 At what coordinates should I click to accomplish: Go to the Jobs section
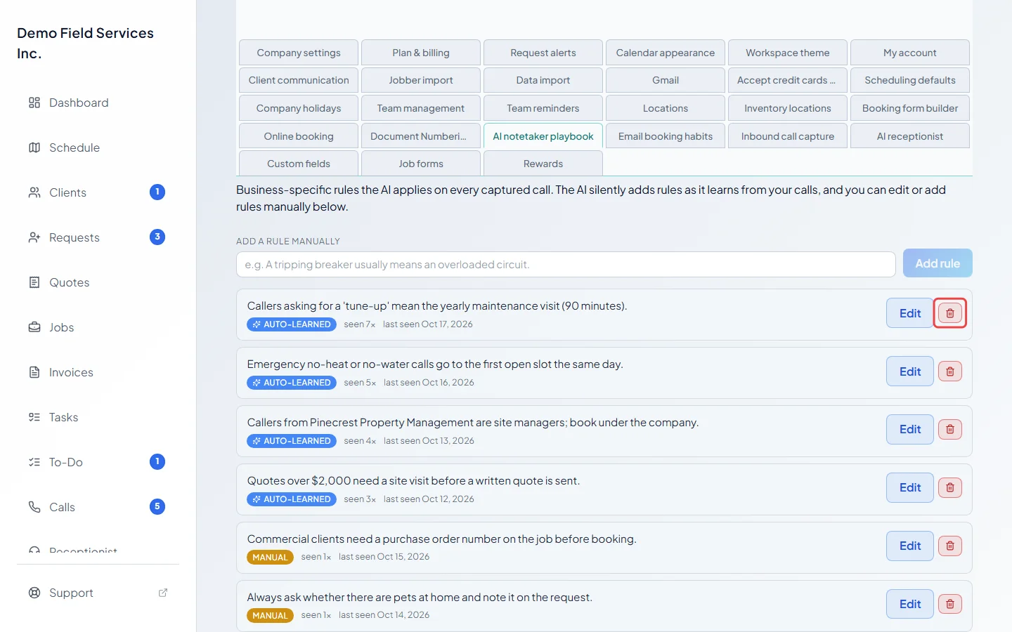[x=98, y=327]
